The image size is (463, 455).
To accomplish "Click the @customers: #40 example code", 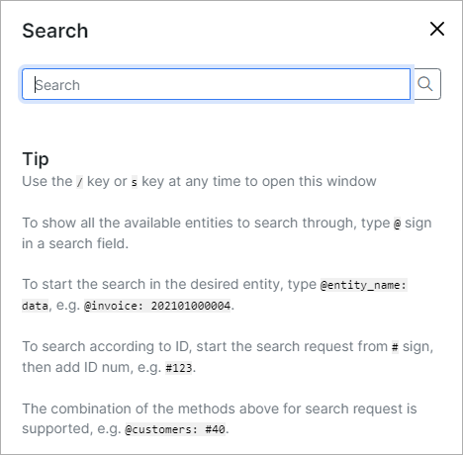I will point(175,429).
